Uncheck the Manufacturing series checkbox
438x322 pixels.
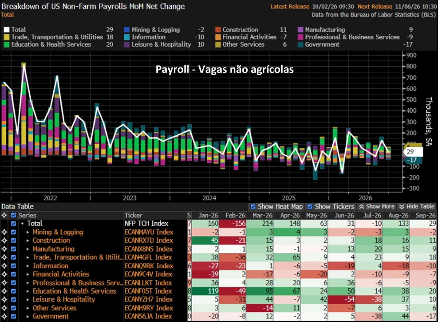[x=13, y=249]
